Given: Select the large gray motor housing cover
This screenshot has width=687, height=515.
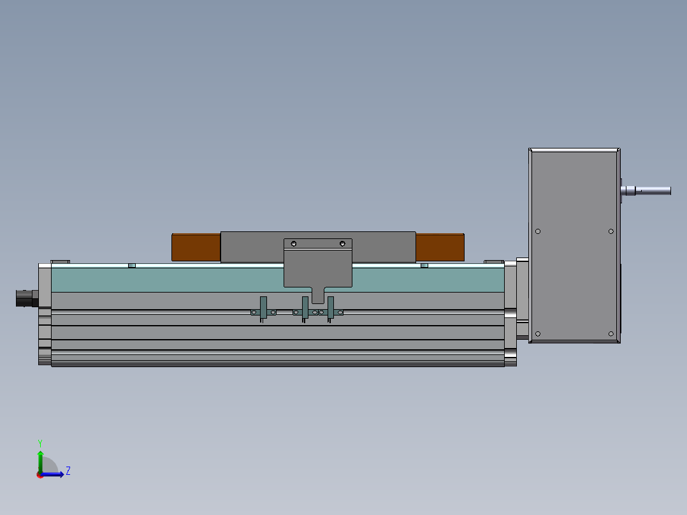Looking at the screenshot, I should coord(574,245).
